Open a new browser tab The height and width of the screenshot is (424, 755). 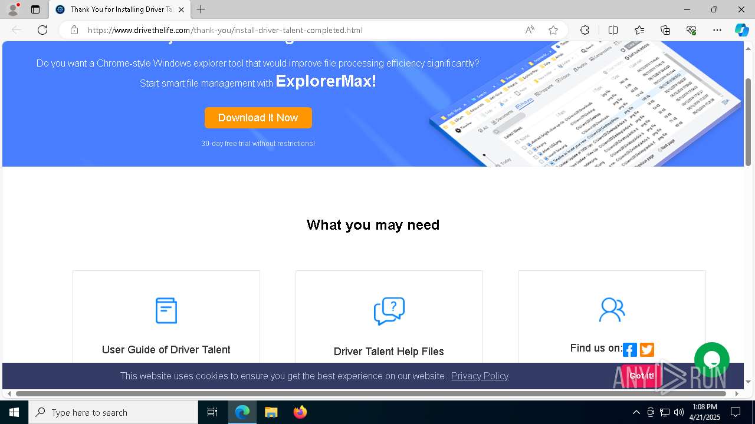(201, 9)
